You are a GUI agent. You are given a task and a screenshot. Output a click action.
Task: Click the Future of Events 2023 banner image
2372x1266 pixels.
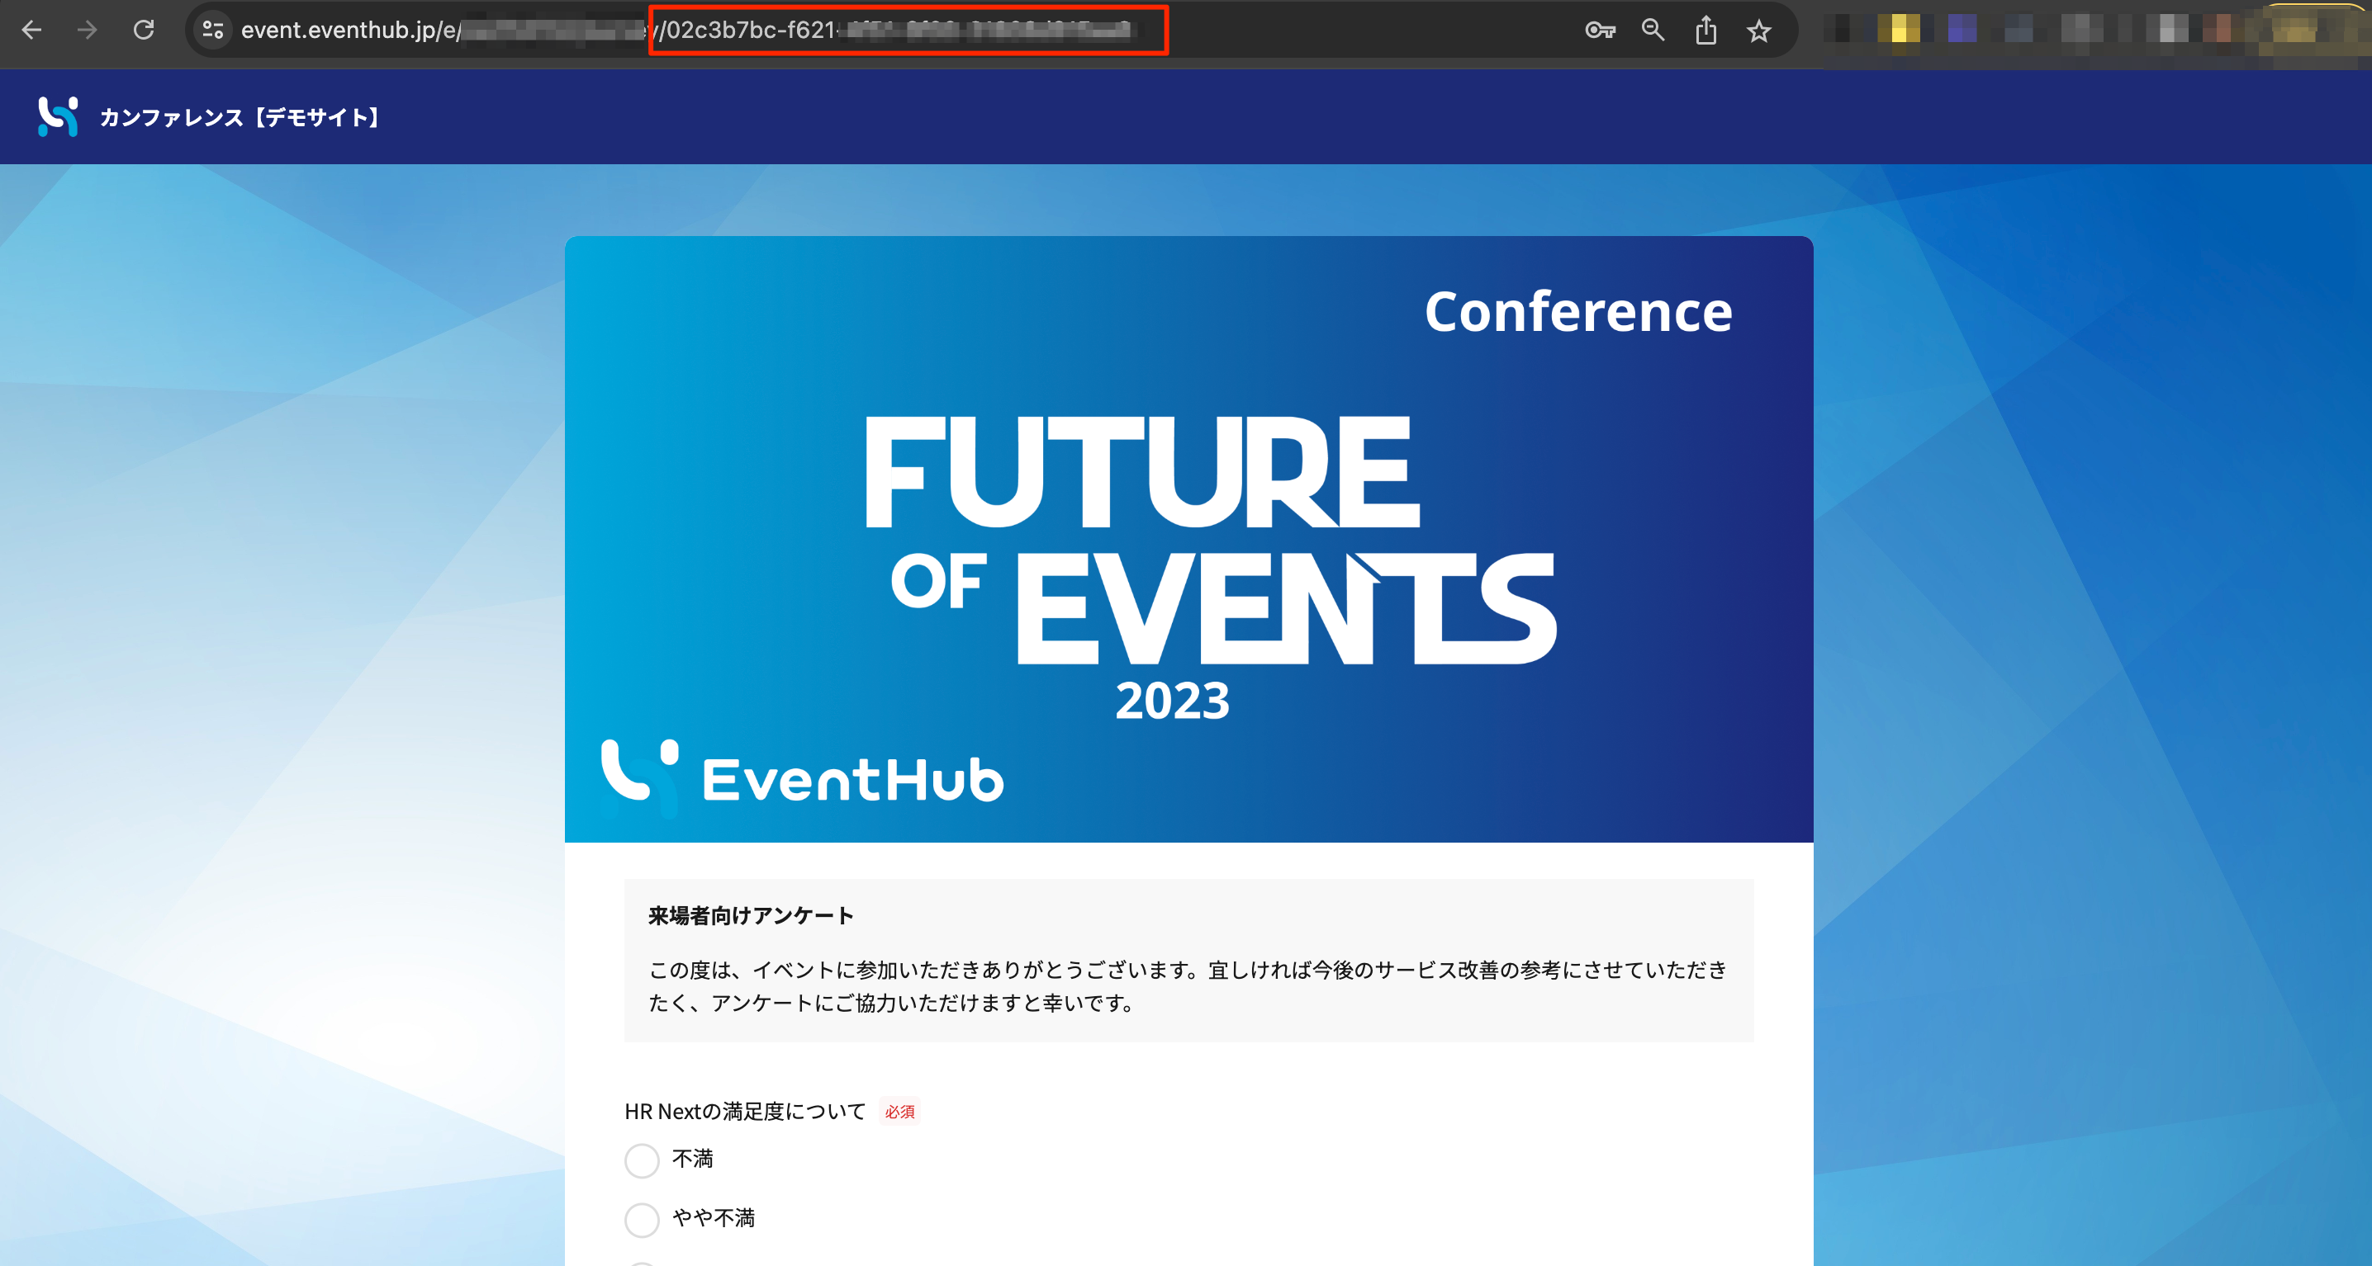(1188, 539)
